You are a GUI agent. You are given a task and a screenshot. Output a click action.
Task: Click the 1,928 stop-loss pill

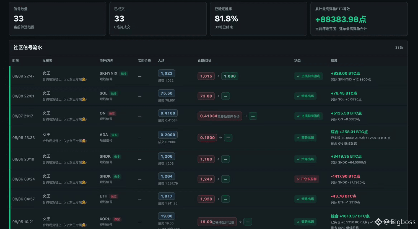pos(206,199)
